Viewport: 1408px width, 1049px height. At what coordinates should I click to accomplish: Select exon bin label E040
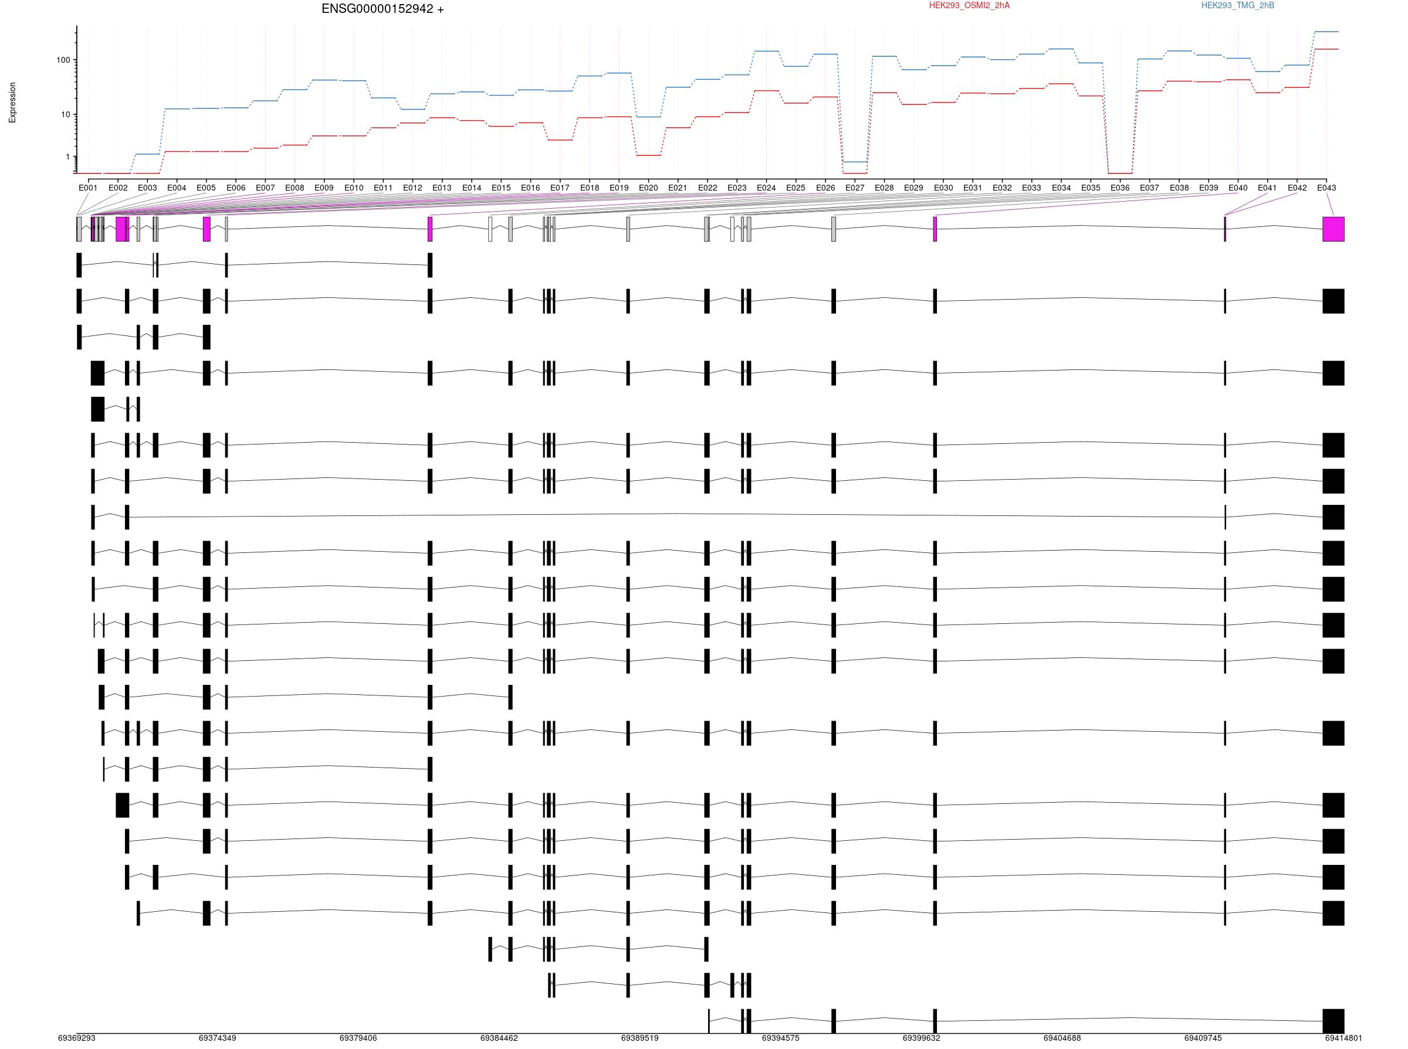[1238, 188]
